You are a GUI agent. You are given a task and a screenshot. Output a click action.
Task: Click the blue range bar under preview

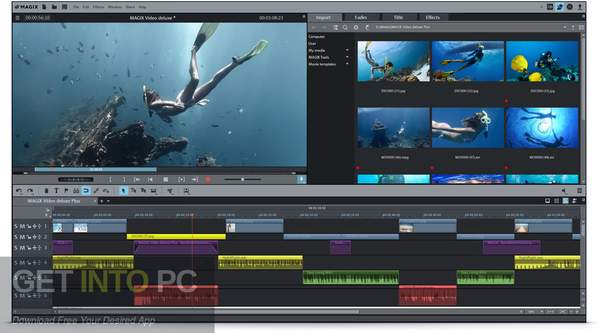(95, 169)
